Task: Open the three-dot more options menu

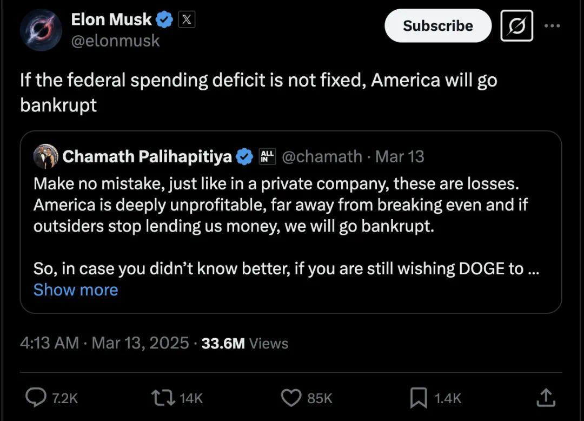Action: pos(552,26)
